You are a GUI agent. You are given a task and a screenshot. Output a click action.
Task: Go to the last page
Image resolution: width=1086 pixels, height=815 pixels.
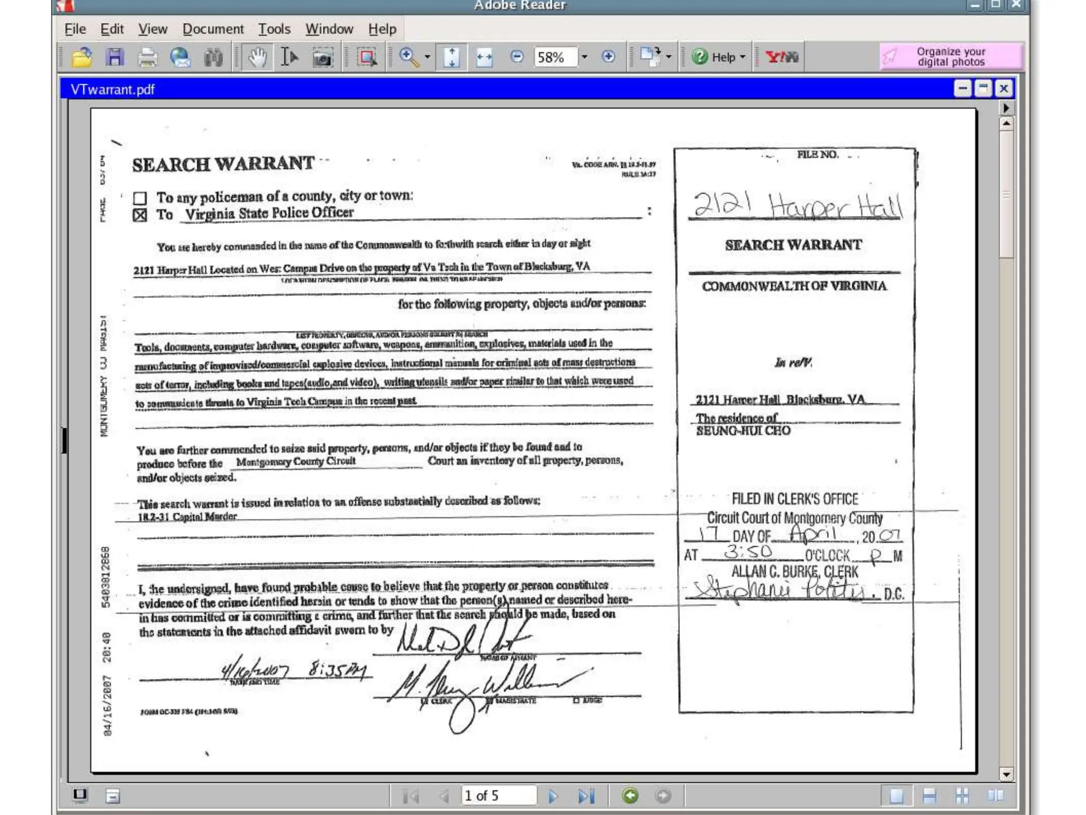click(x=586, y=795)
